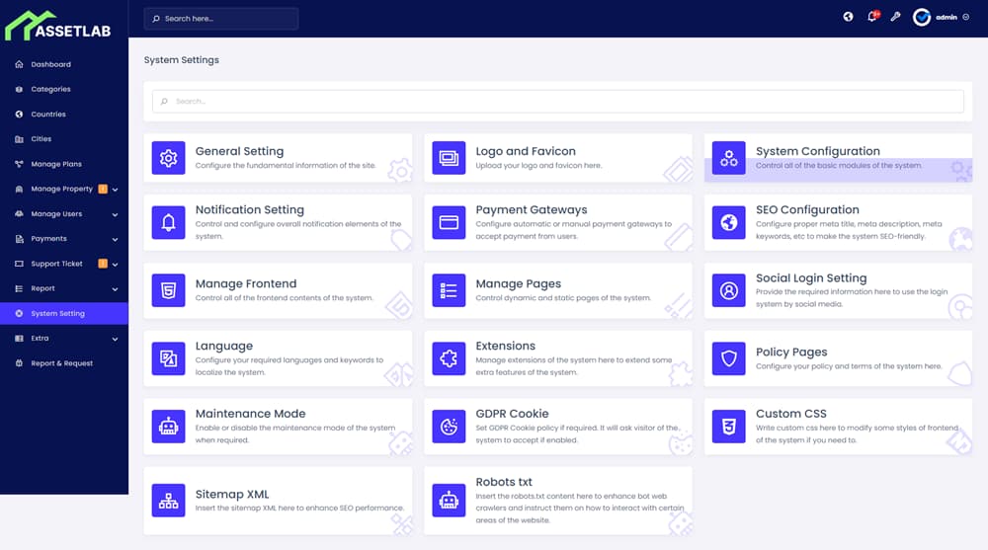The height and width of the screenshot is (550, 988).
Task: Click the Support Ticket sidebar icon
Action: [x=19, y=264]
